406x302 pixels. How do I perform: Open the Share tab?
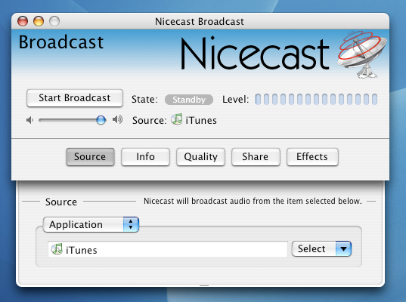(256, 157)
